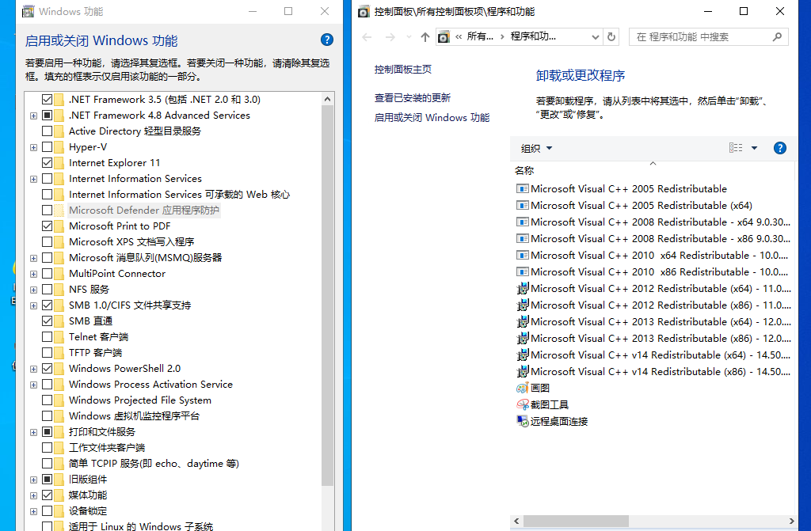Click the Refresh button beside address bar
The image size is (811, 531).
[611, 36]
